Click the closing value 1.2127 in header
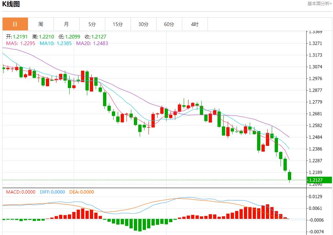333x235 pixels. (x=99, y=37)
